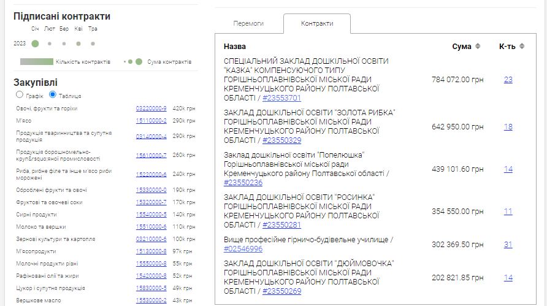
Task: Click contract count 18 link
Action: point(508,127)
